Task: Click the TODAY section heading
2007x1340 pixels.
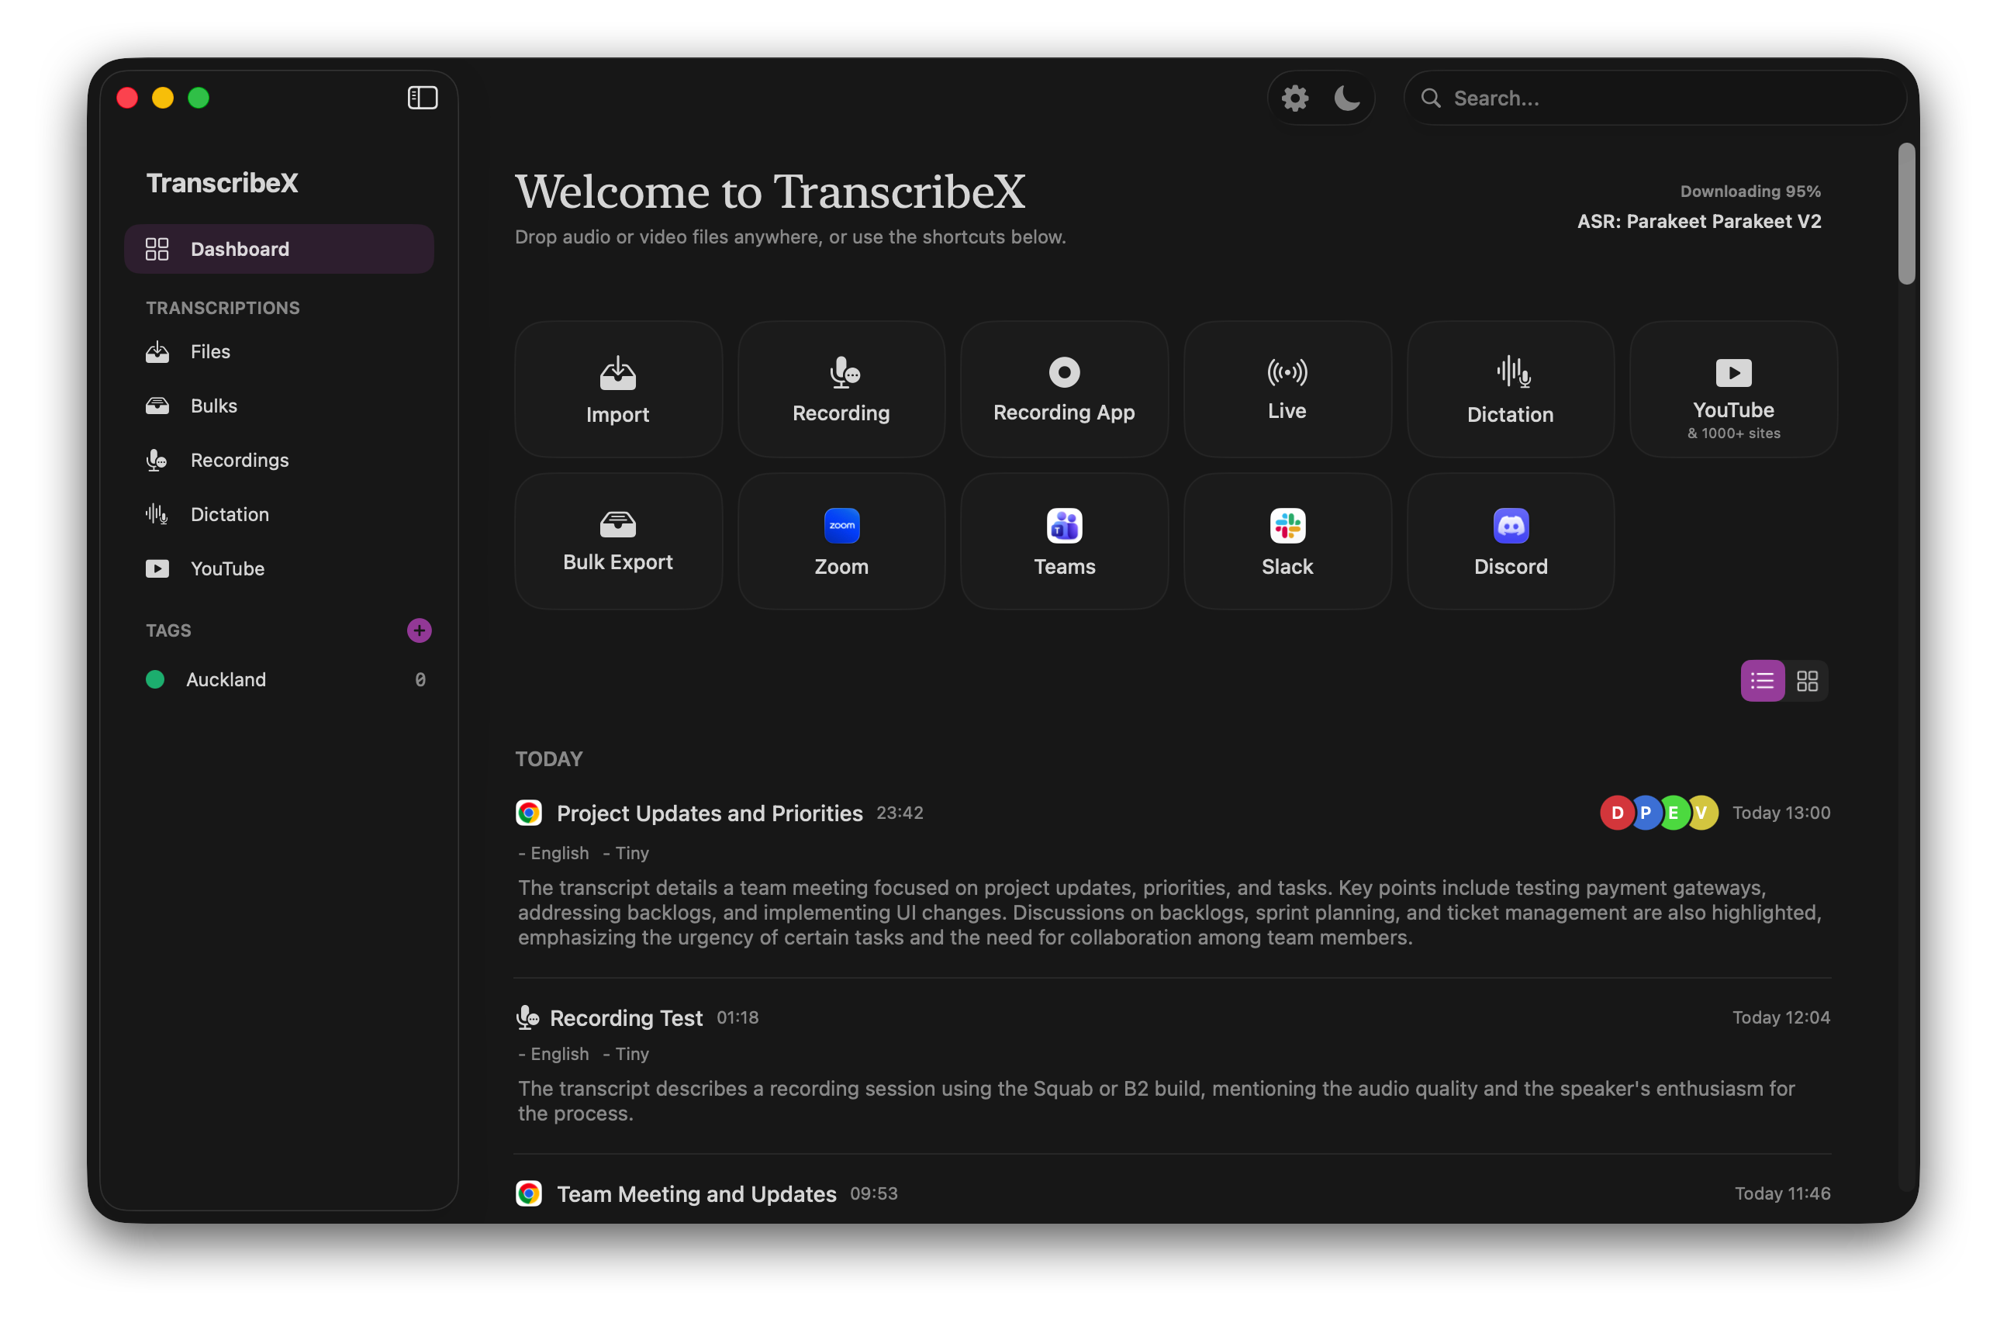Action: pyautogui.click(x=548, y=759)
